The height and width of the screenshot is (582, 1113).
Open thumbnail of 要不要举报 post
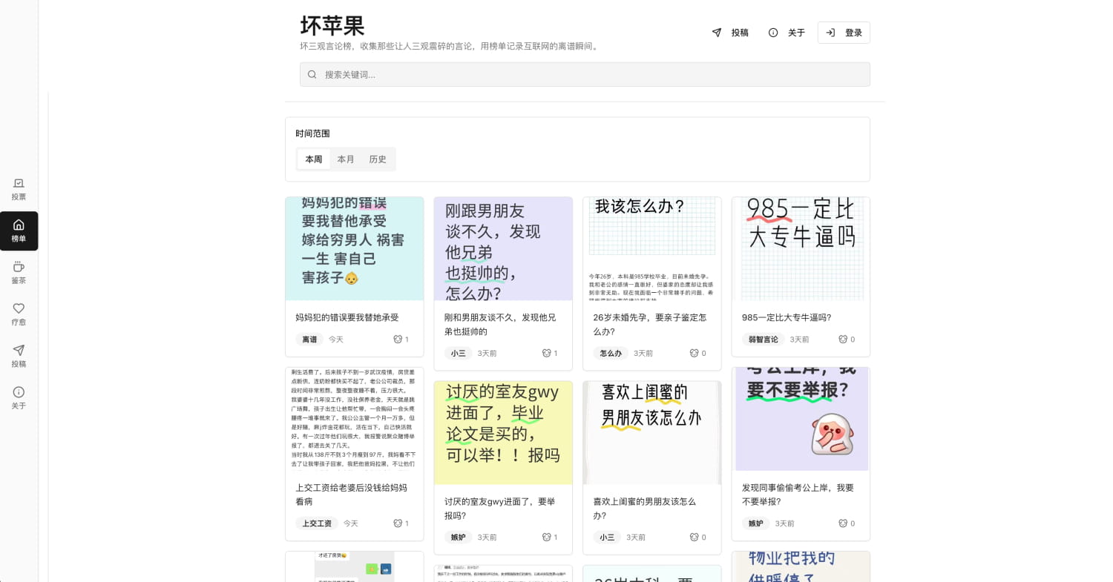click(x=801, y=419)
